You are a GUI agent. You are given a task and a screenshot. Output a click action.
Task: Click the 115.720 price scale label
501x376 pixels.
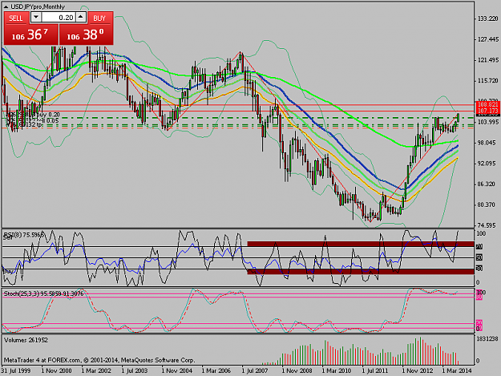tap(488, 81)
